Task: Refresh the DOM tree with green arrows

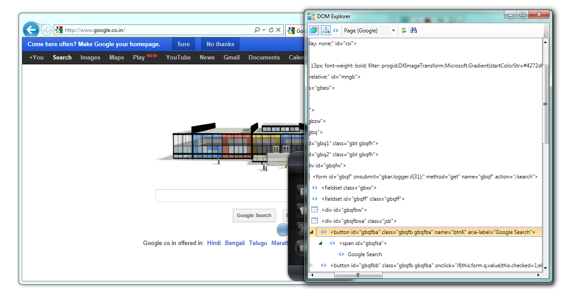Action: [404, 30]
